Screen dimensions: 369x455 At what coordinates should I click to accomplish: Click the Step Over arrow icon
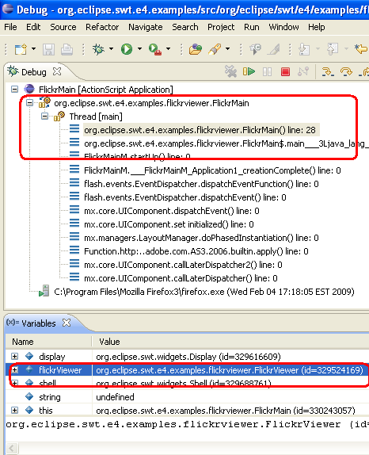[x=346, y=71]
